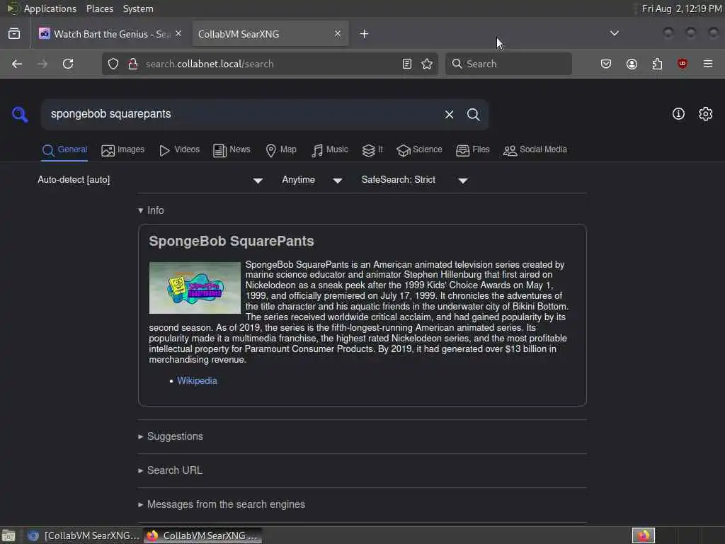This screenshot has height=544, width=725.
Task: Select the Images search category
Action: point(123,150)
